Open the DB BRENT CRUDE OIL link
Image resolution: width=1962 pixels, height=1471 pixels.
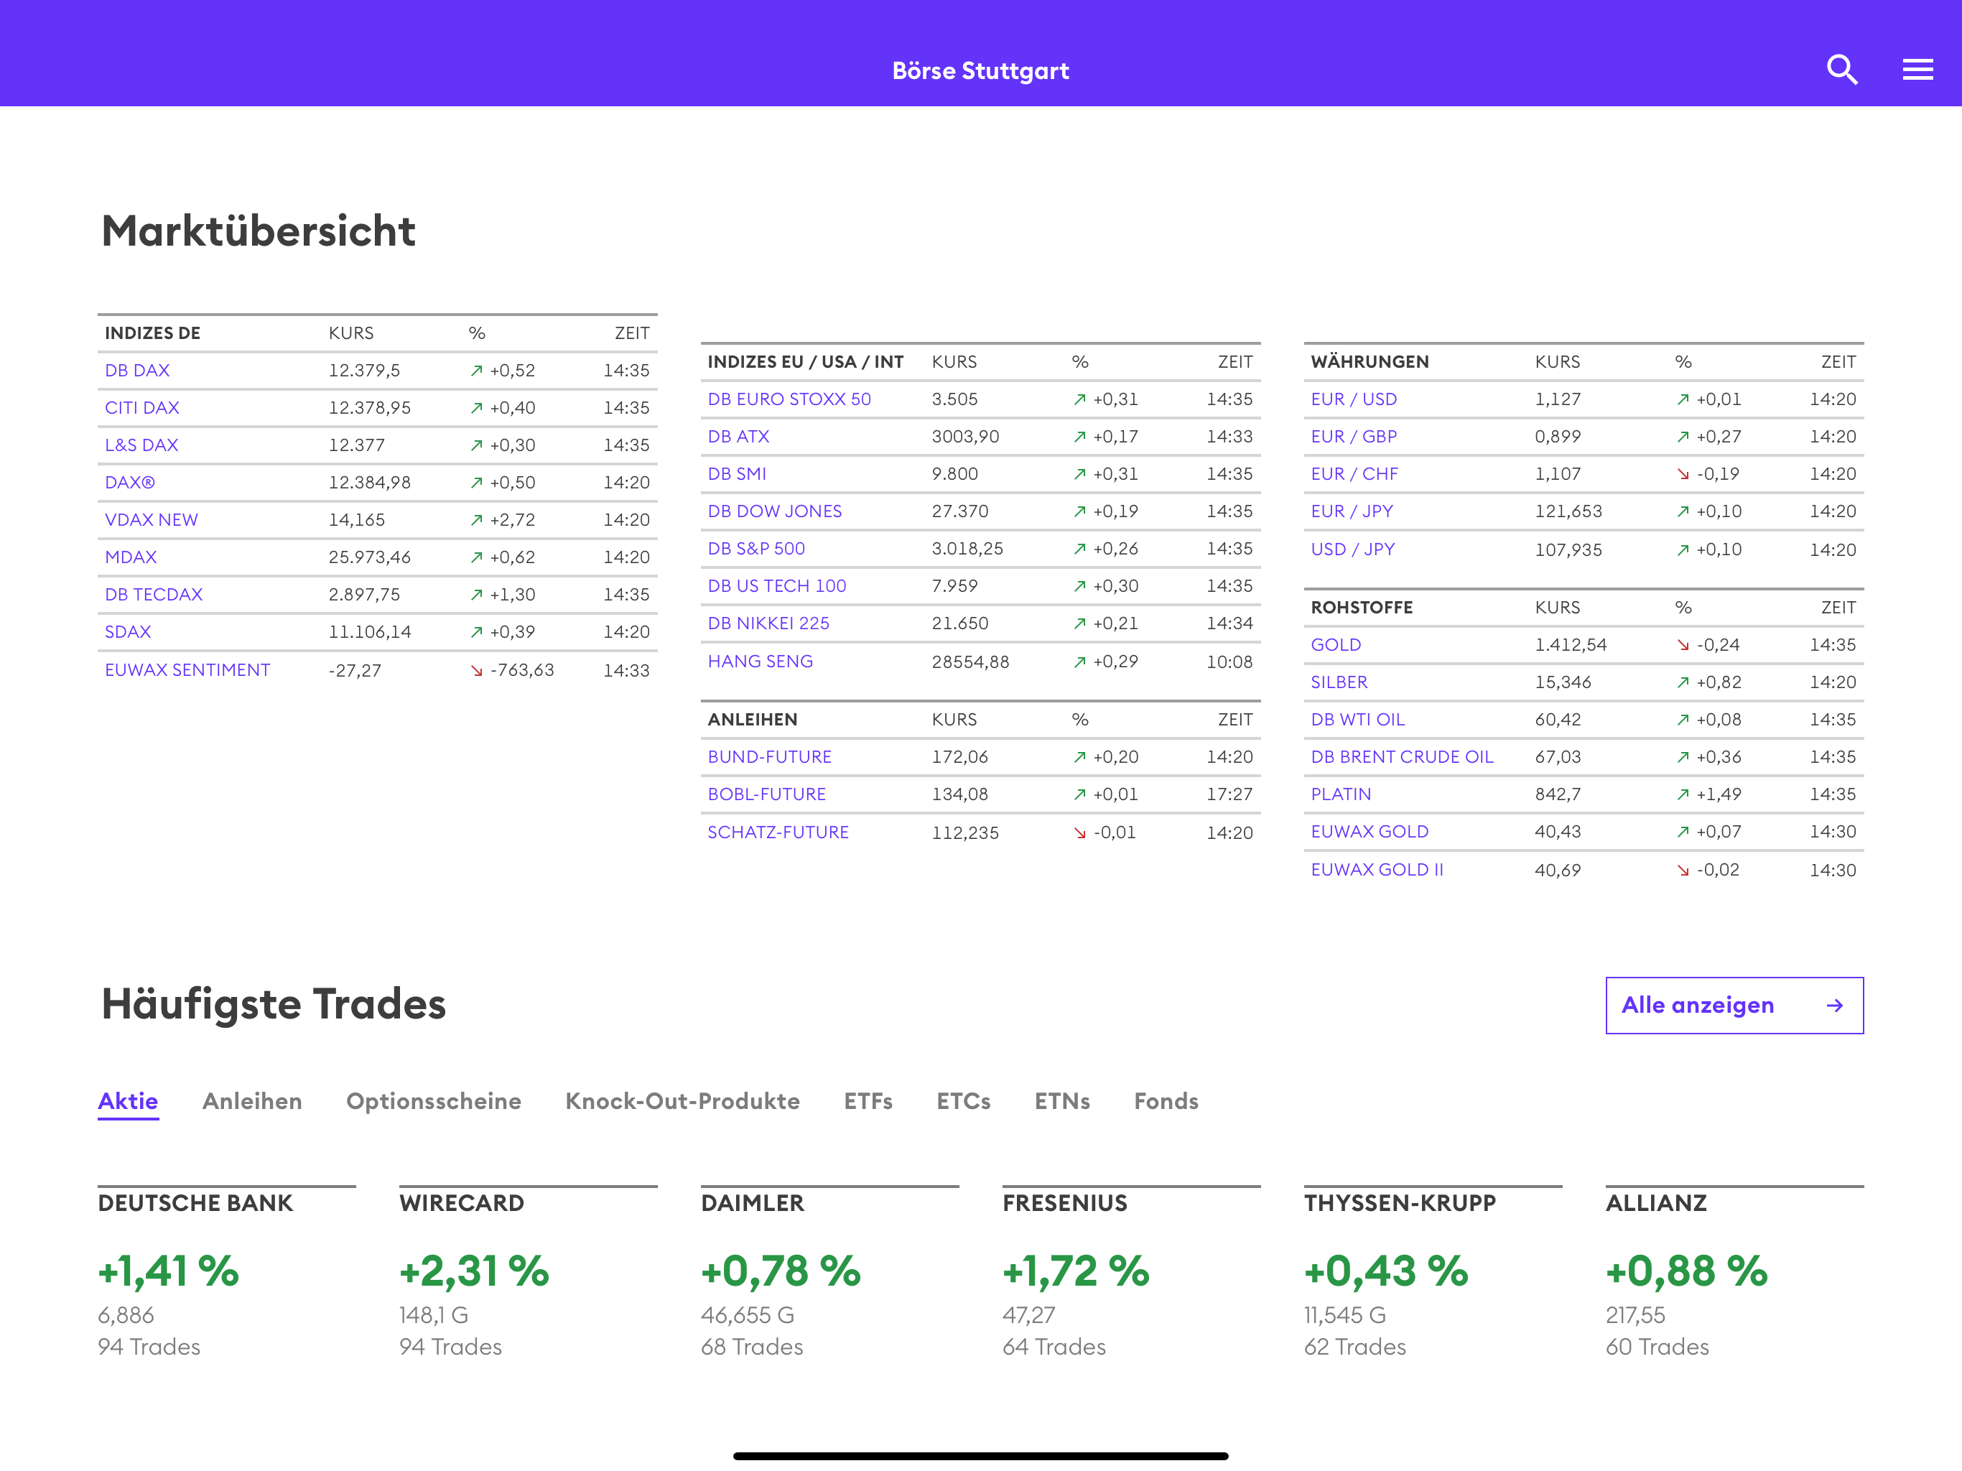coord(1403,756)
